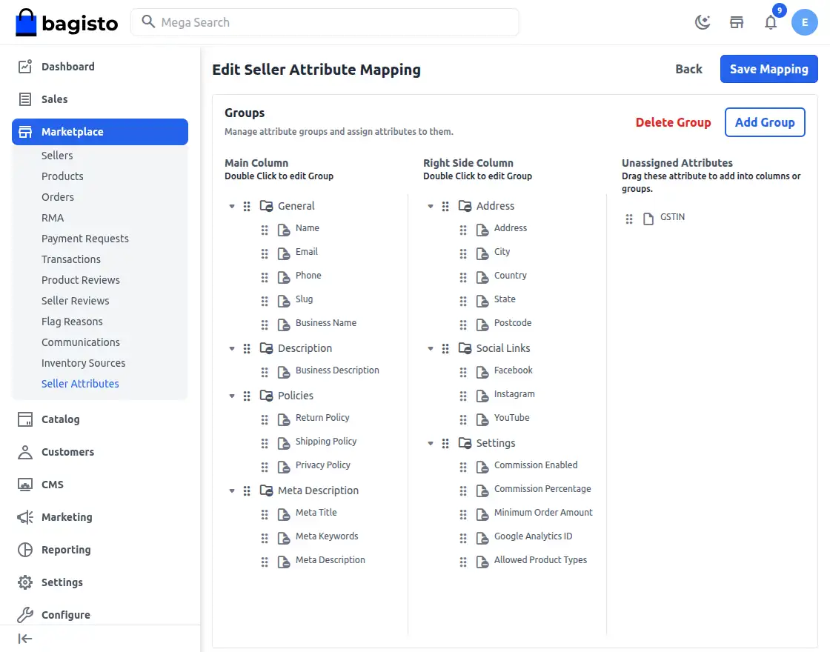Collapse the Social Links group
The height and width of the screenshot is (652, 830).
[x=430, y=348]
